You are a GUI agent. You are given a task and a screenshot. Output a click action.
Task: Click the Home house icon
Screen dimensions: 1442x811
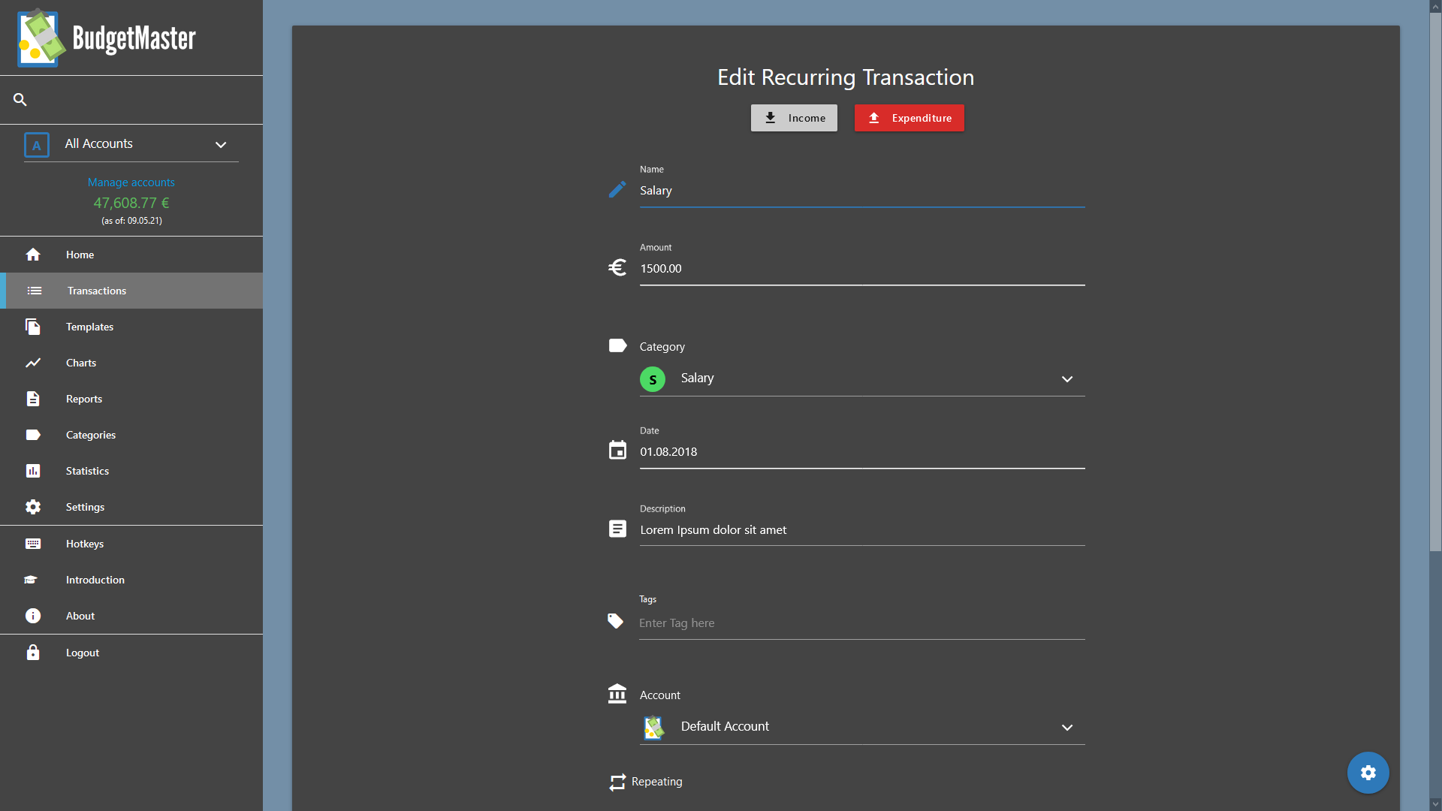tap(33, 255)
